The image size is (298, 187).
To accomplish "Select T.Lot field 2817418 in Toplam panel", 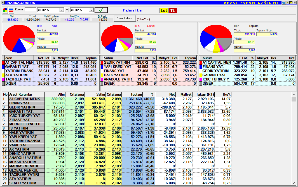I will [x=244, y=34].
